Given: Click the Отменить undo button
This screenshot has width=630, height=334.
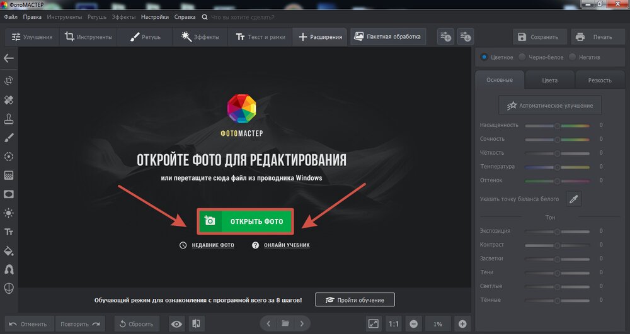Looking at the screenshot, I should [28, 324].
